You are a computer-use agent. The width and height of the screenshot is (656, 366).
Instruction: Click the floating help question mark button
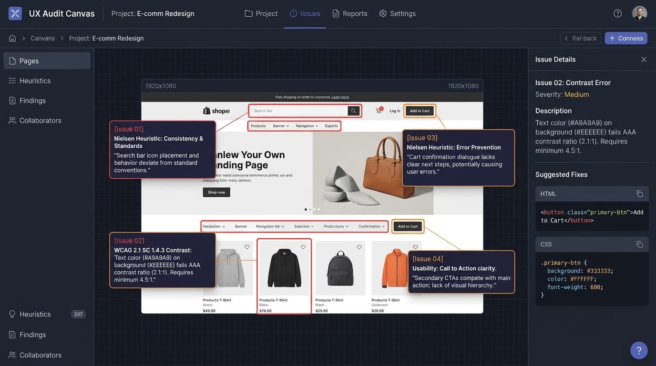(x=639, y=350)
